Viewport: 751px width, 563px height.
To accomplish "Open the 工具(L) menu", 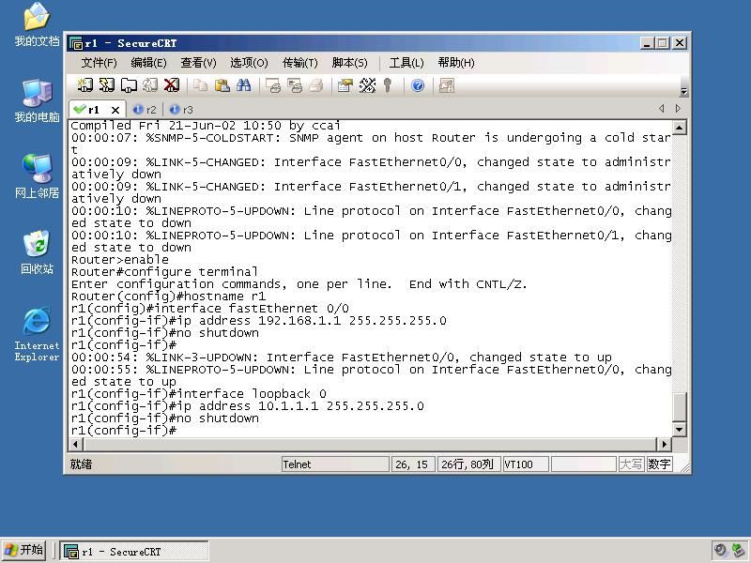I will click(x=406, y=63).
